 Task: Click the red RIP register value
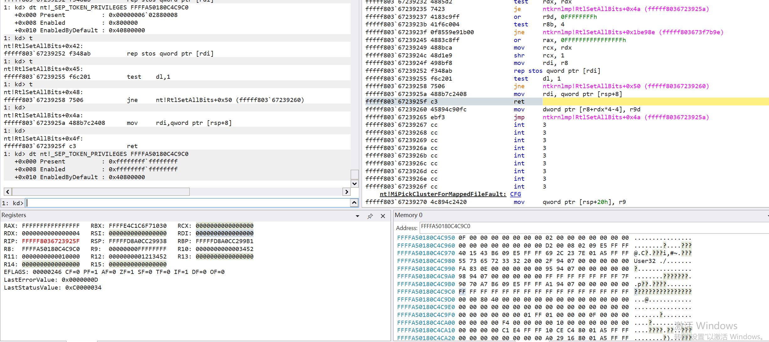click(x=51, y=241)
